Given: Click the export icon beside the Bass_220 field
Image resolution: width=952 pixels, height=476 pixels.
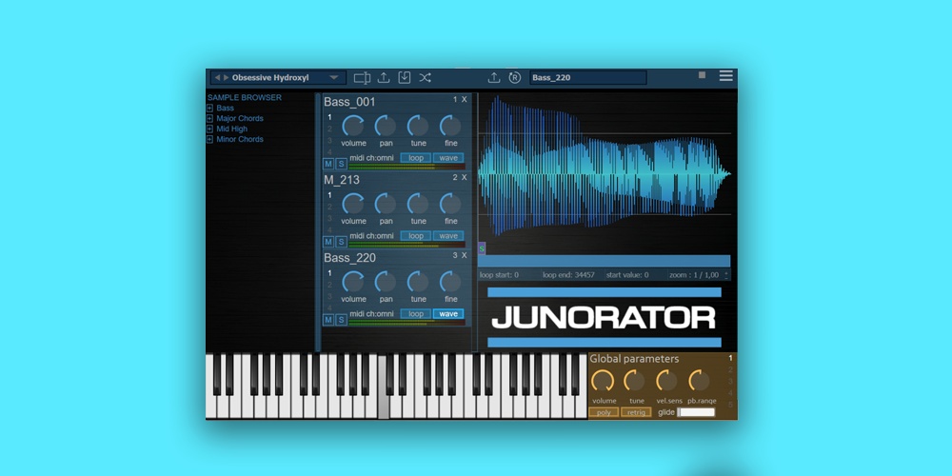Looking at the screenshot, I should tap(494, 78).
